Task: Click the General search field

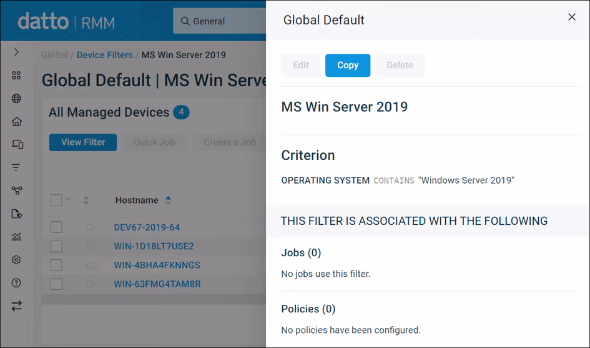Action: coord(220,21)
